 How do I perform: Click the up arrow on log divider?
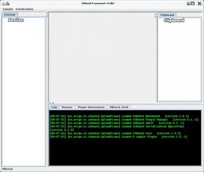(50, 103)
